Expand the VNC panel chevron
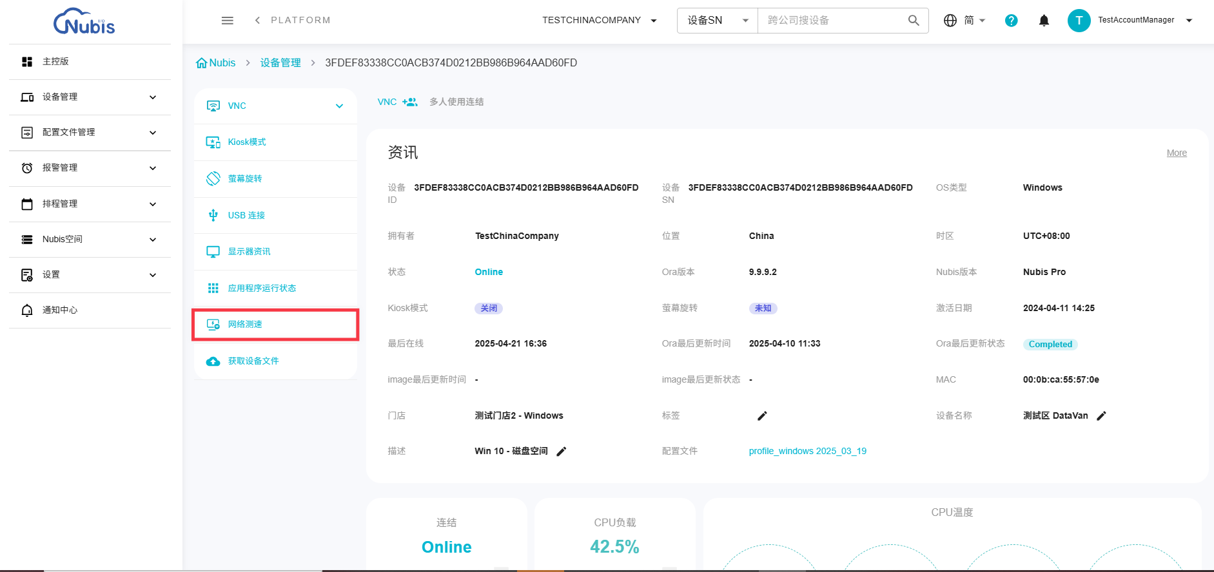Screen dimensions: 1214x572 [x=339, y=106]
